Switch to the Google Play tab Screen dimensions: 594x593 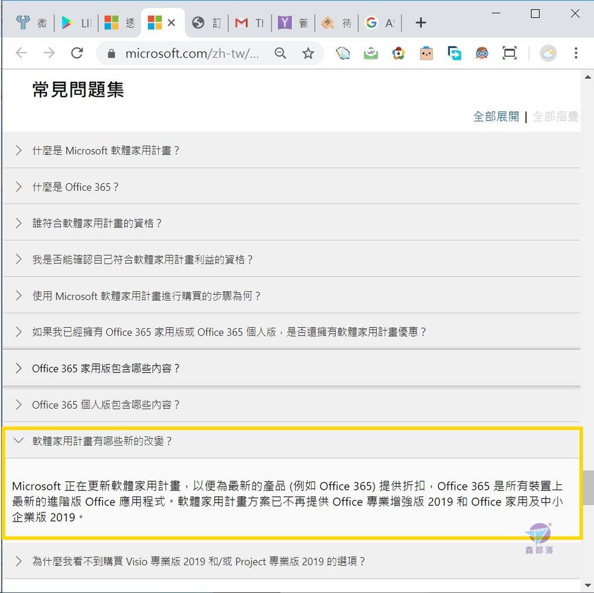[76, 23]
